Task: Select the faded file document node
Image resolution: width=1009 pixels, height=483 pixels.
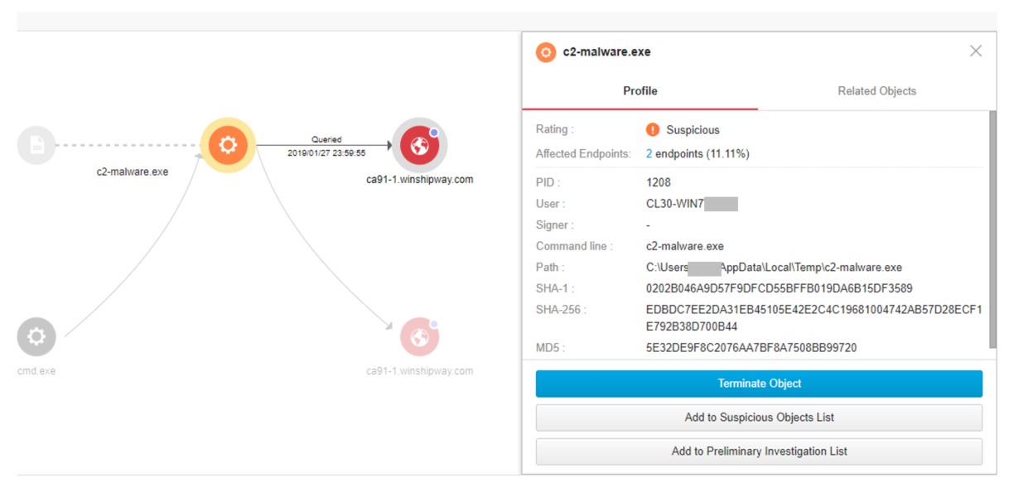Action: [x=36, y=146]
